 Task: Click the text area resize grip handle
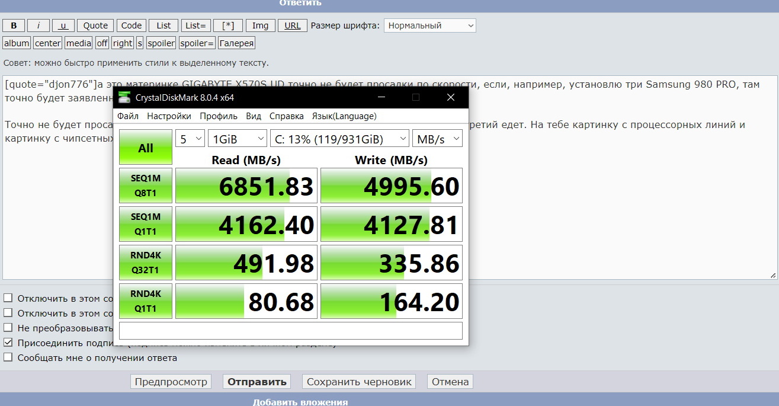[x=772, y=275]
